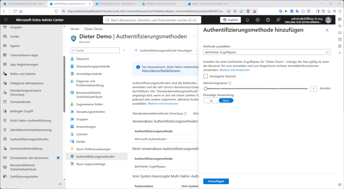Click the Agents sidebar icon
This screenshot has height=189, width=344.
(5, 46)
